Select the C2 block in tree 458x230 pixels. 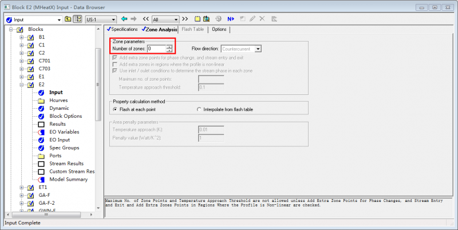[x=42, y=53]
